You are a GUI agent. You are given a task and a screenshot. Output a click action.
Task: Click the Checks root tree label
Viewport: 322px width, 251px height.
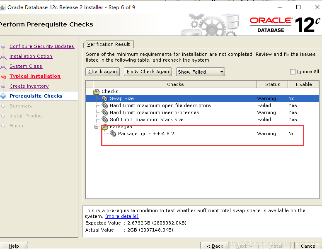110,91
